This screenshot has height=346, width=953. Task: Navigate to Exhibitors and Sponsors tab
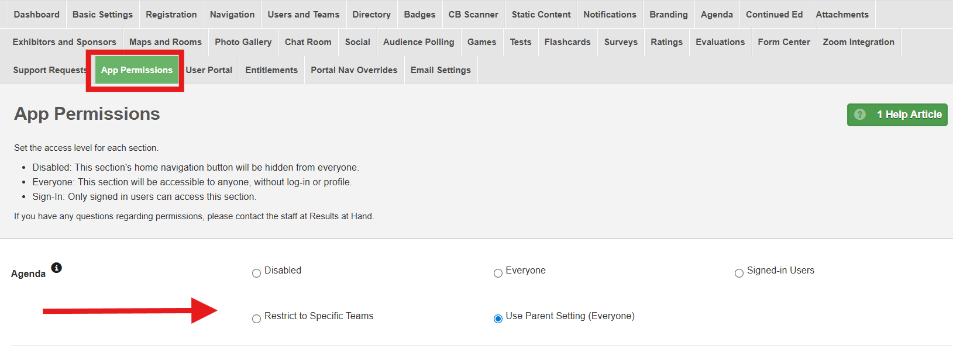tap(64, 42)
